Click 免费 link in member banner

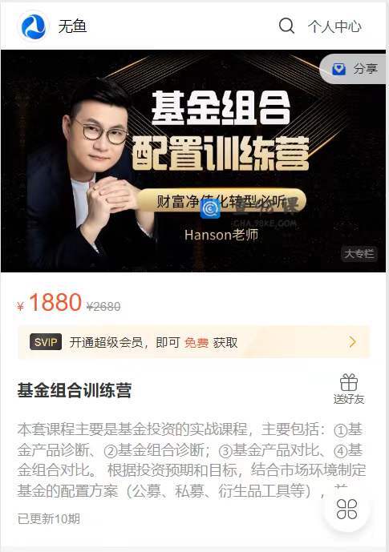197,342
